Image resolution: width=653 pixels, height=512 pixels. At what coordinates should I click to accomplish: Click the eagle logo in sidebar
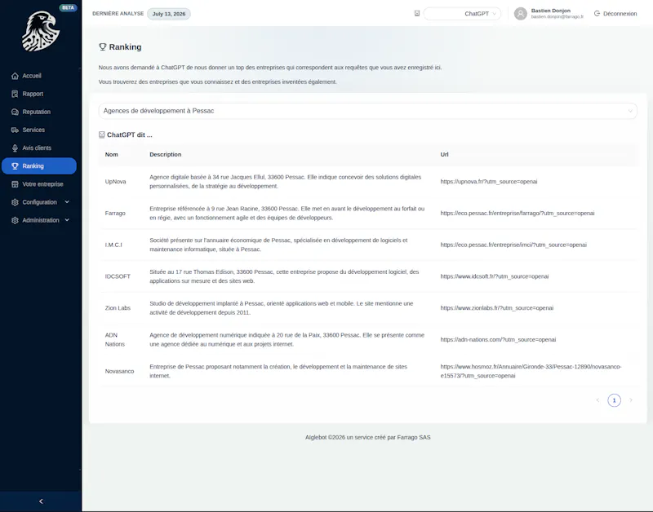[40, 31]
